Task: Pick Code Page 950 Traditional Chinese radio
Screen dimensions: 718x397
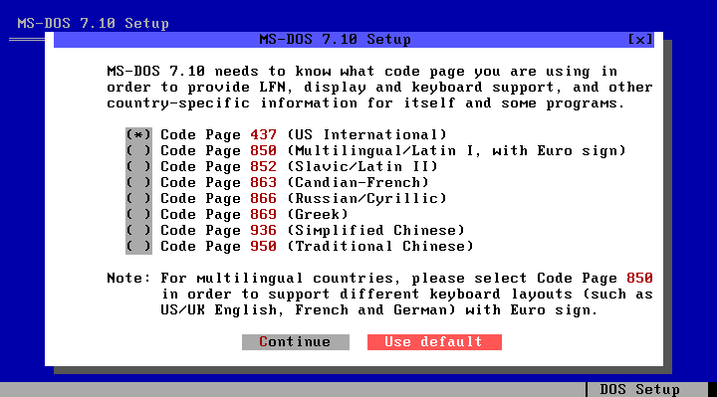Action: pos(138,246)
